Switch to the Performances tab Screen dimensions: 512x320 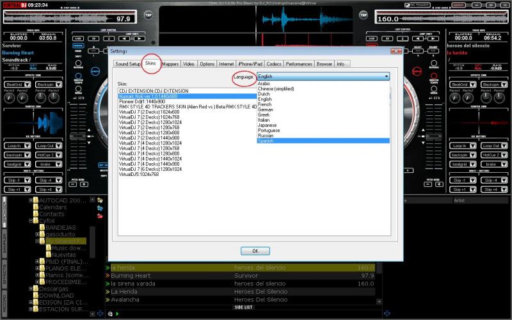click(299, 64)
